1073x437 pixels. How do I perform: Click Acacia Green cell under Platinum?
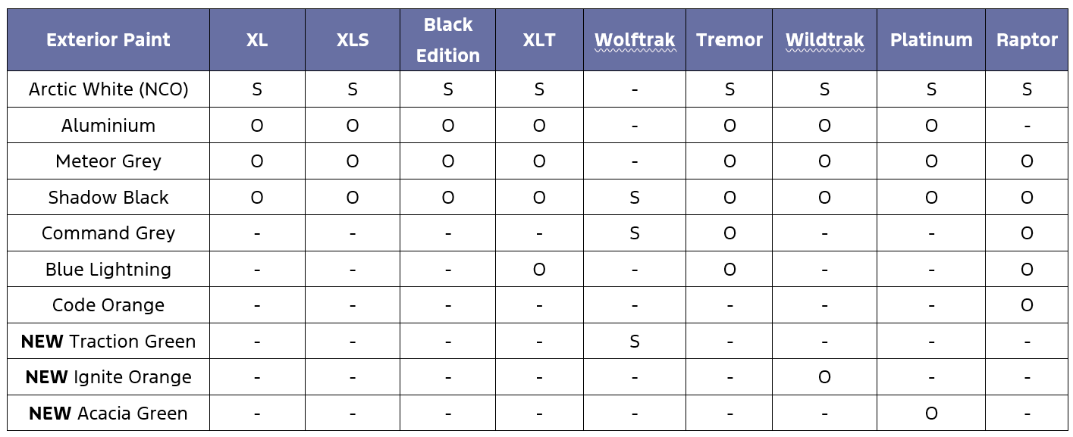coord(931,414)
